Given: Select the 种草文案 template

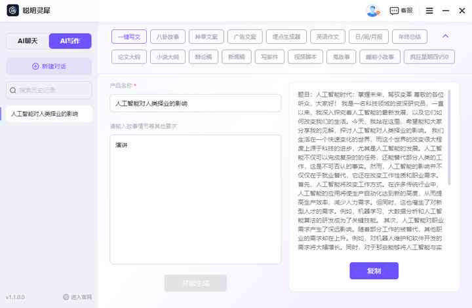Looking at the screenshot, I should pyautogui.click(x=206, y=37).
